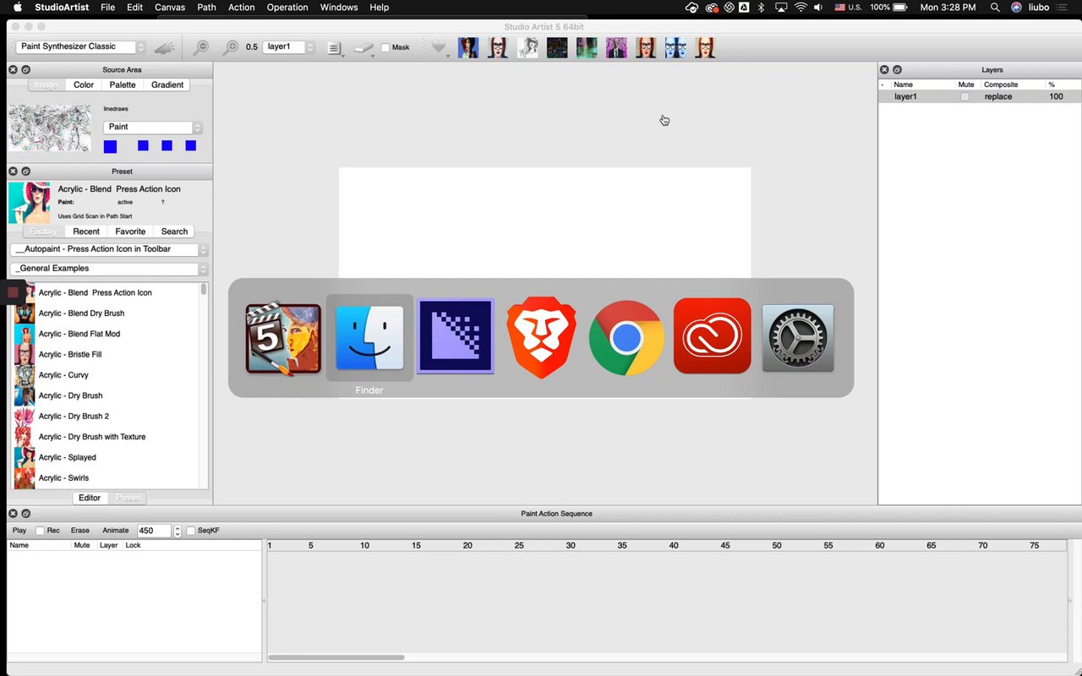Close the Paint Action Sequence panel
Screen dimensions: 1082x676
[13, 514]
